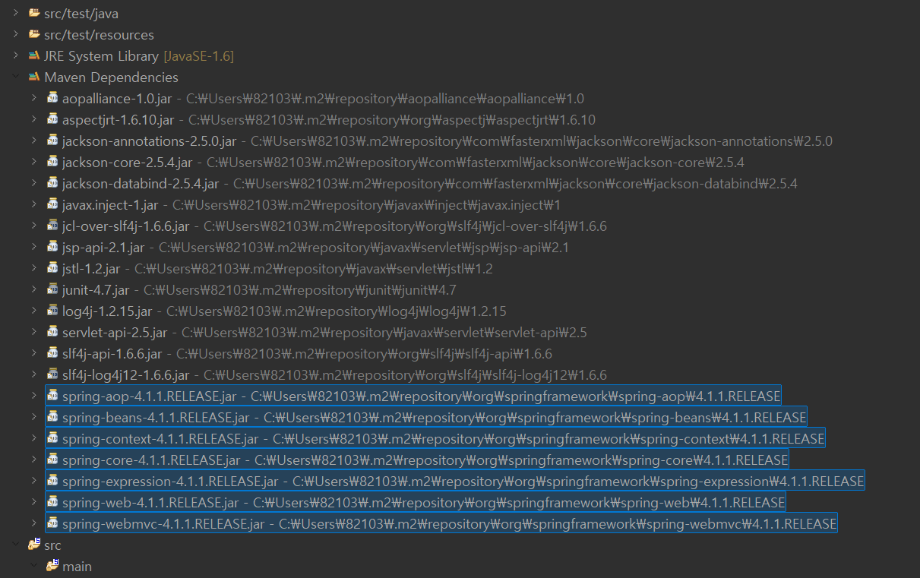Click the src/test/java folder icon
The height and width of the screenshot is (578, 920).
[33, 13]
